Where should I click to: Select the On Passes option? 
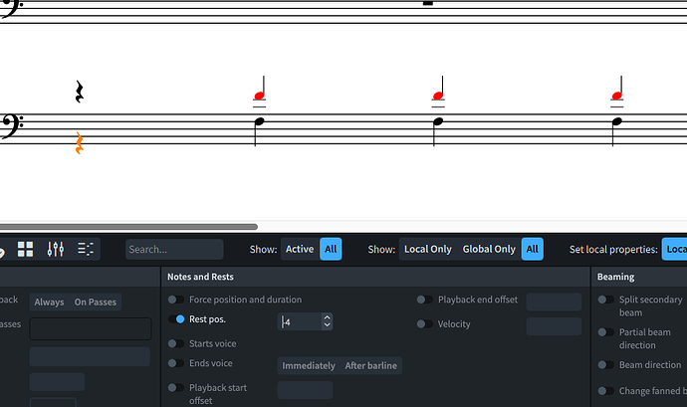[96, 302]
